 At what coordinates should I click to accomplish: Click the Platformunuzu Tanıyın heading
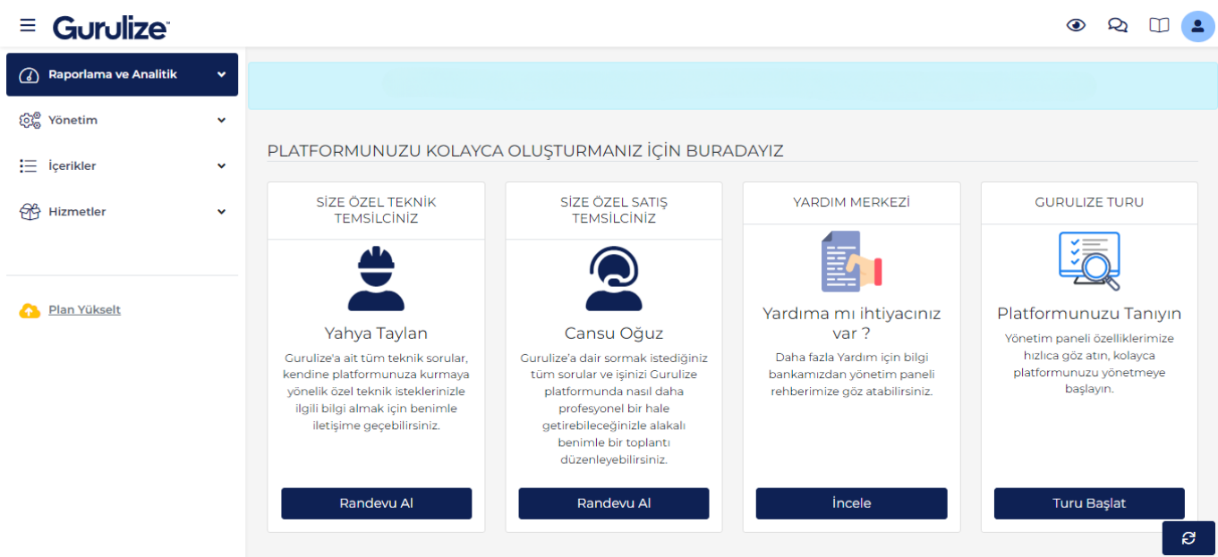point(1089,314)
